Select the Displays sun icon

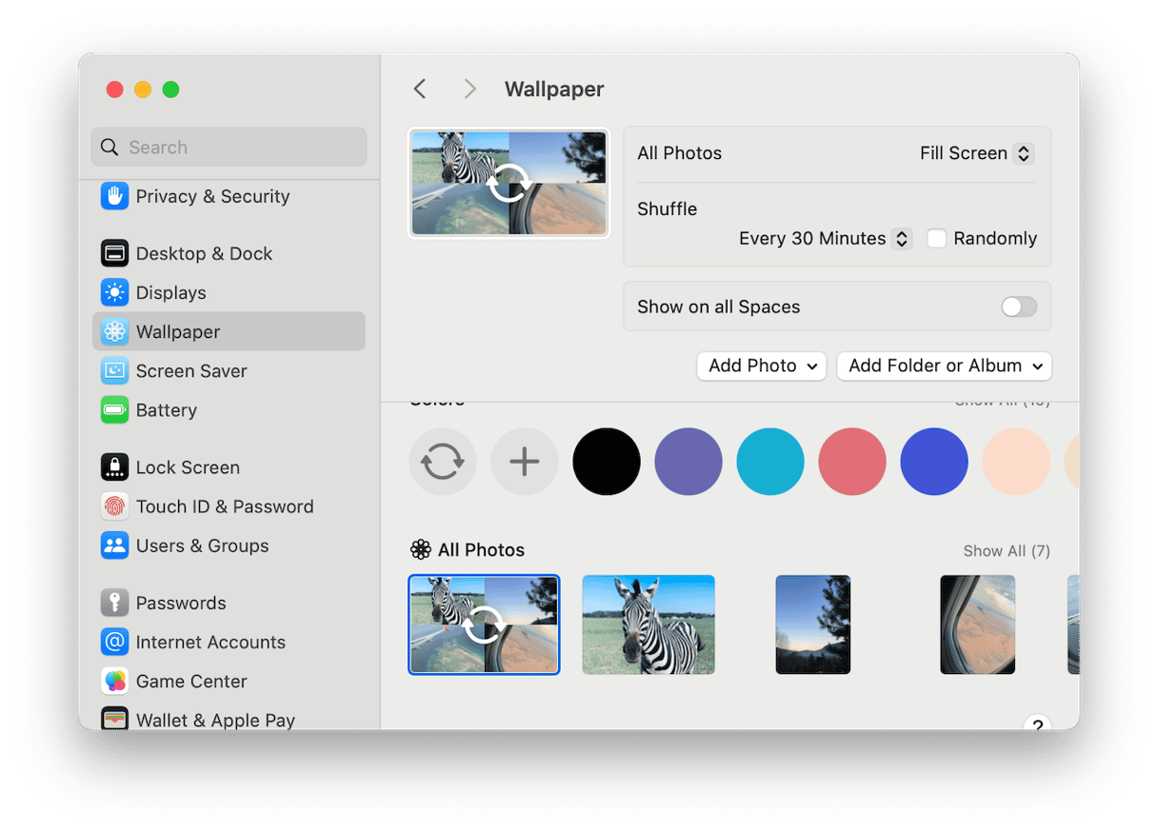(x=114, y=292)
